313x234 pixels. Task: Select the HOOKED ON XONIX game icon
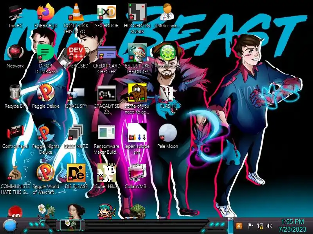click(137, 12)
